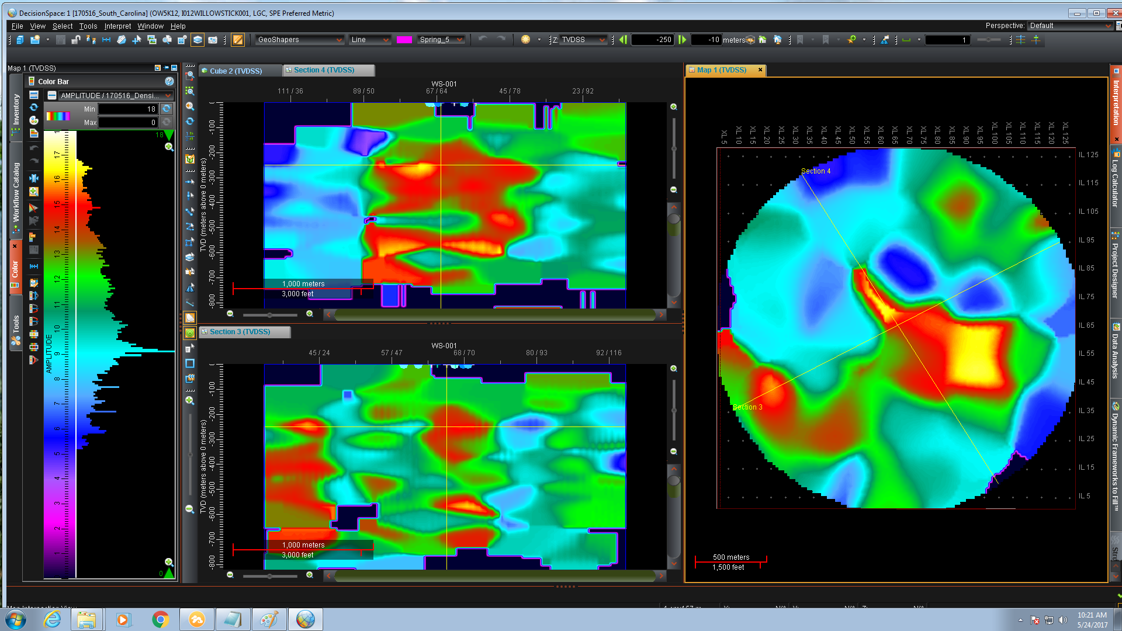Close the Color side tab
Viewport: 1122px width, 631px height.
pyautogui.click(x=15, y=246)
